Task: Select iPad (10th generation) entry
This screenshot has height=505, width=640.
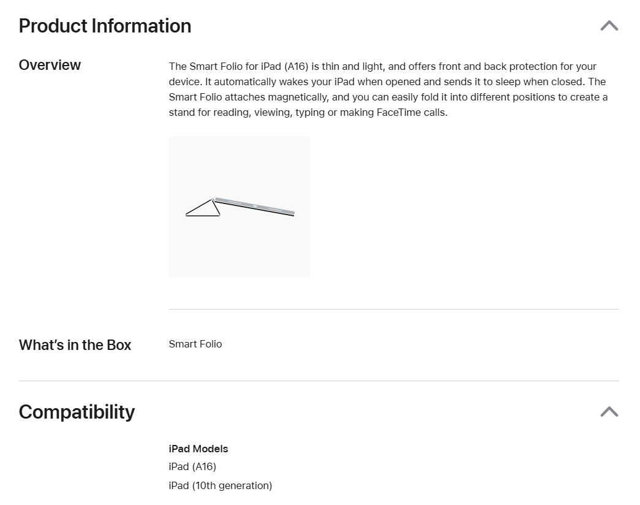Action: [x=220, y=485]
